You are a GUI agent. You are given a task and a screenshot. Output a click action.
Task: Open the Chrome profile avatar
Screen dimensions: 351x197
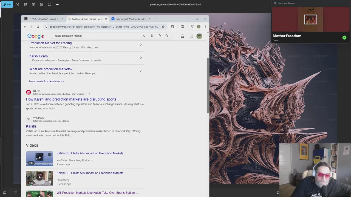199,27
